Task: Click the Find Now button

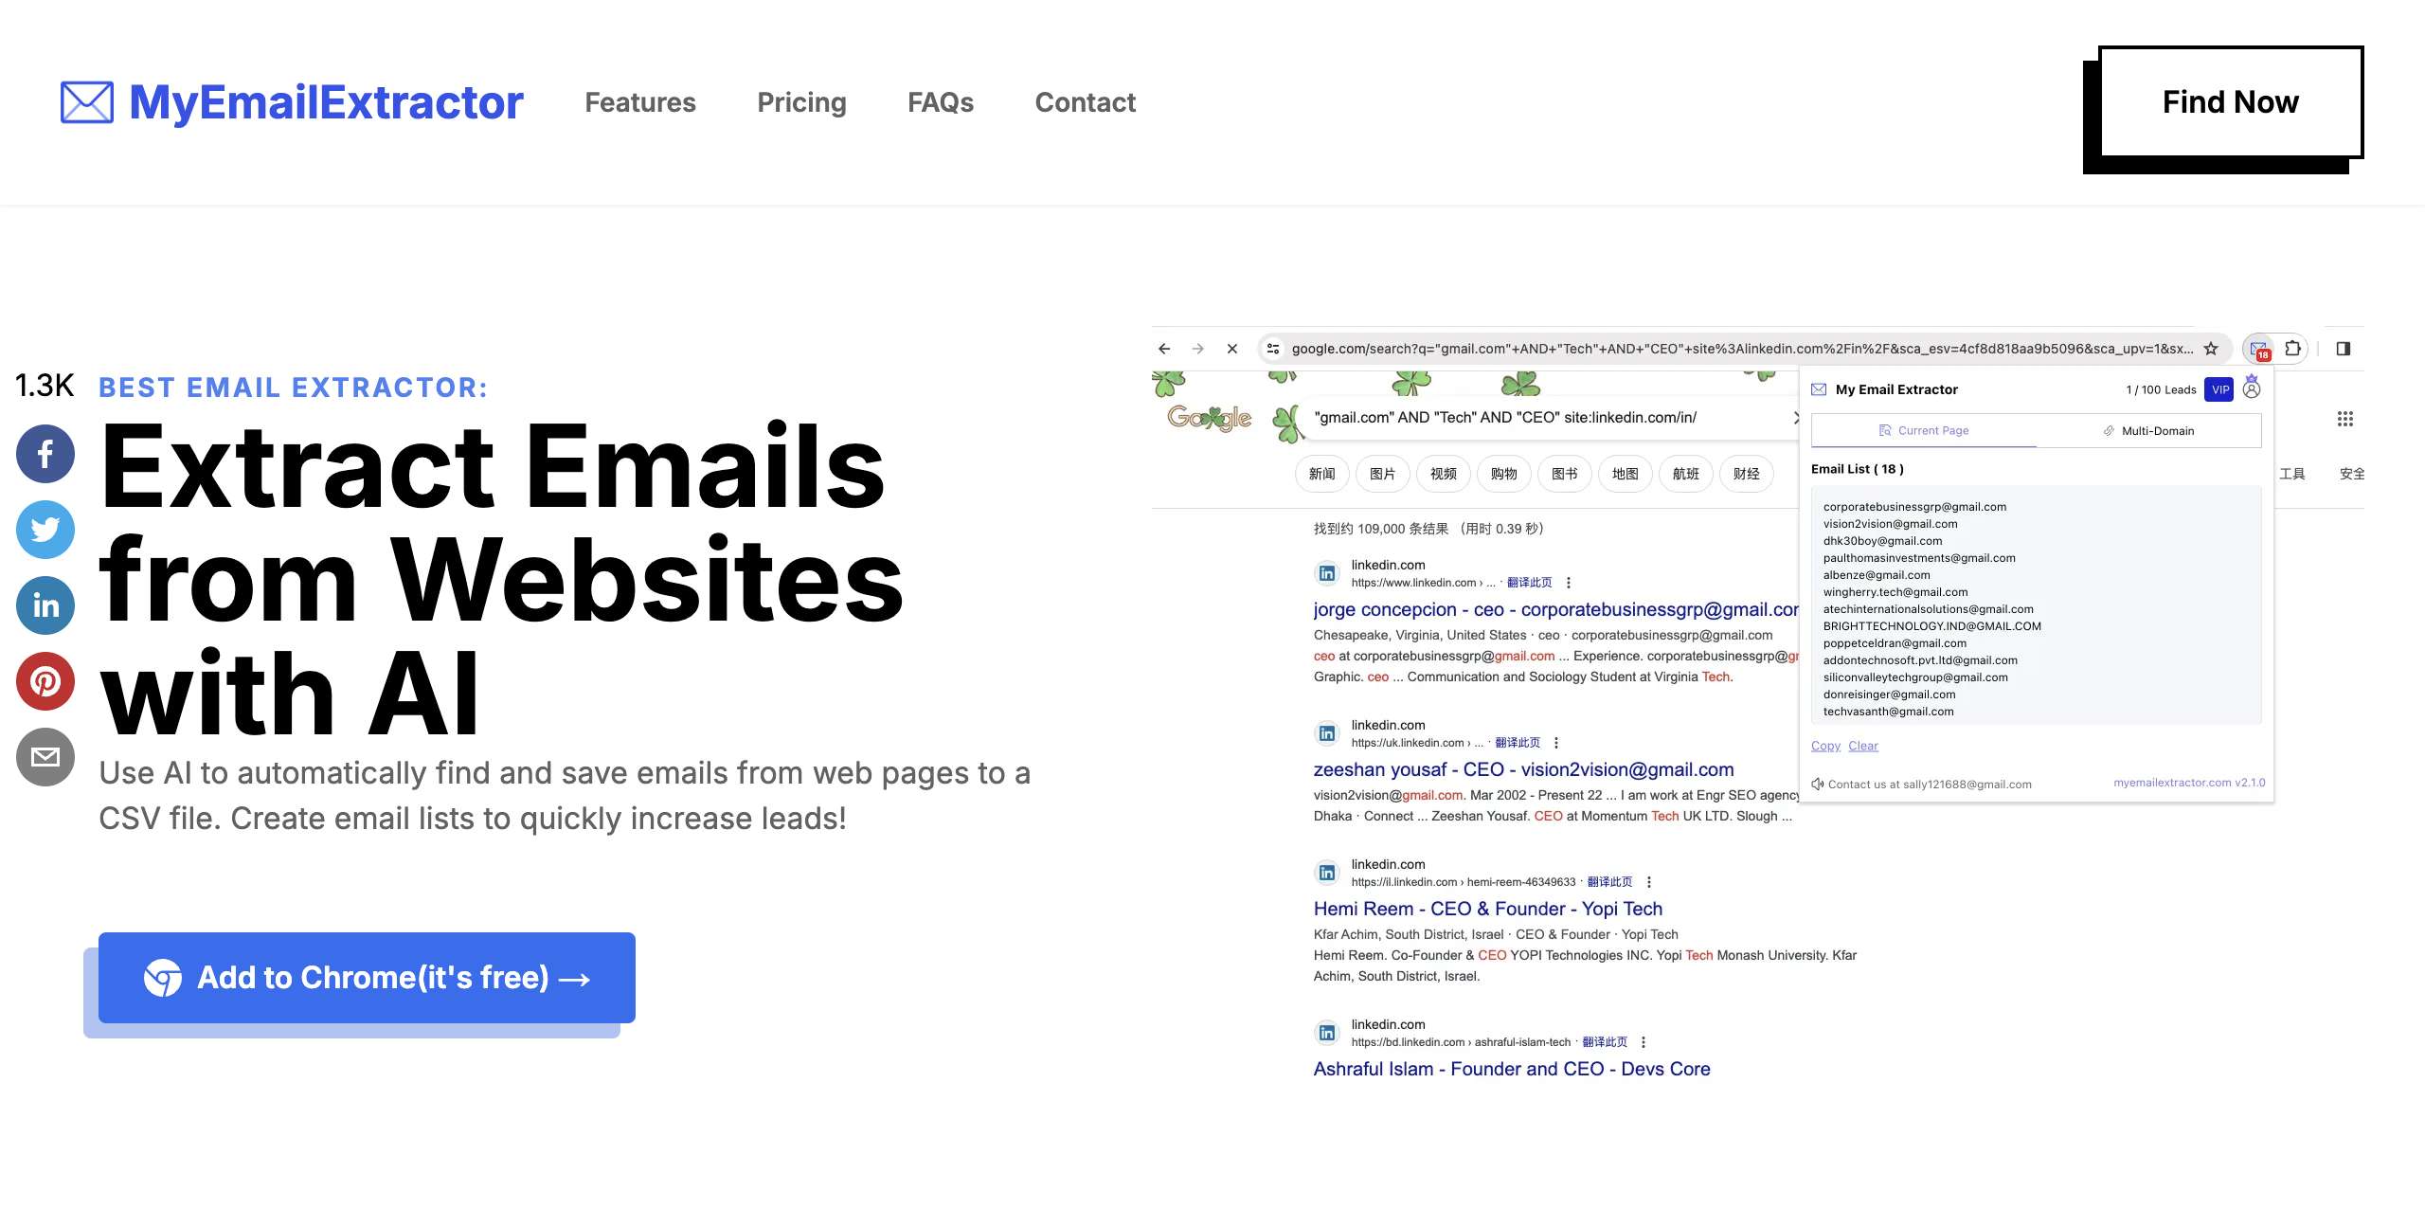Action: pos(2231,102)
